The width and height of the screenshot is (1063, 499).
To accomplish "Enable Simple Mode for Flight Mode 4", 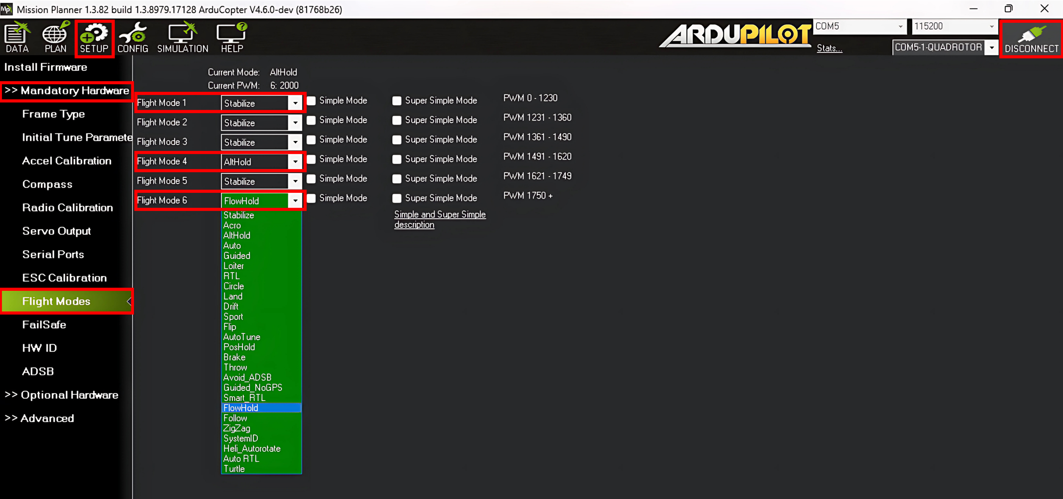I will click(311, 159).
